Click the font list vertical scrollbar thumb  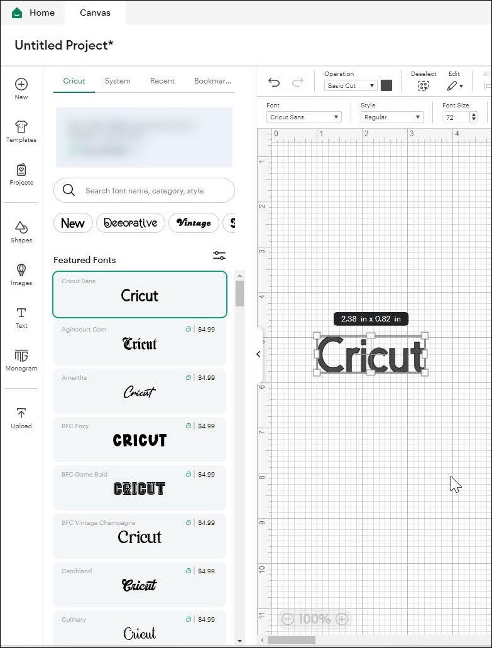point(239,293)
